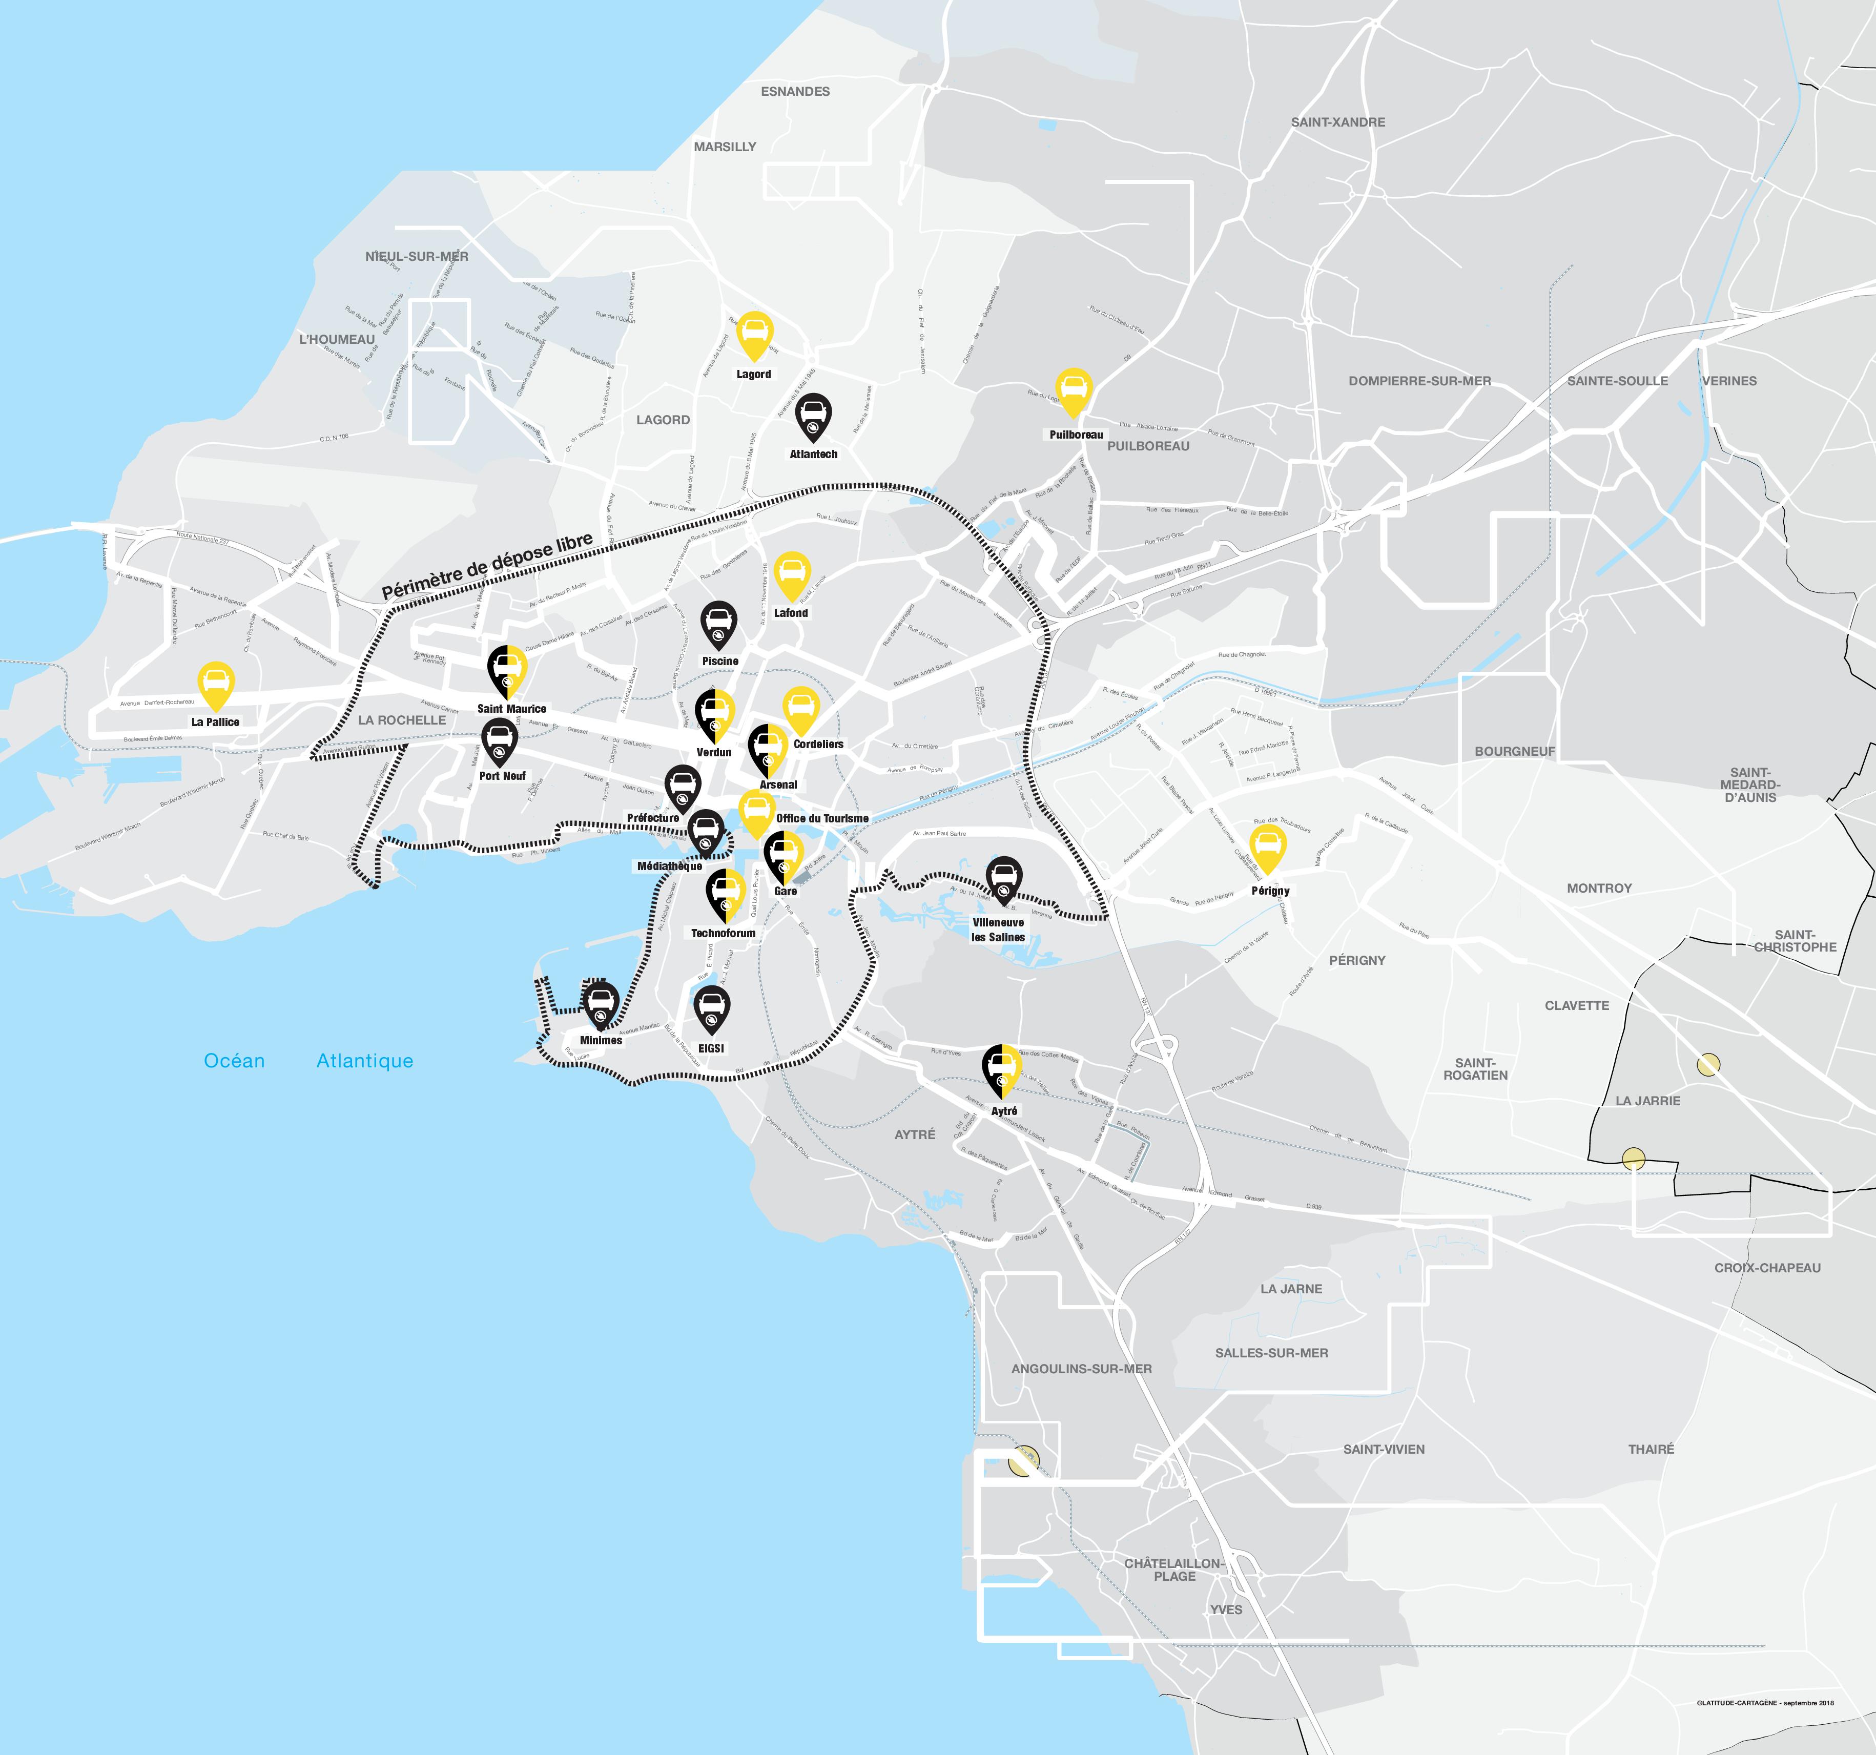Image resolution: width=1876 pixels, height=1755 pixels.
Task: Click the 'Périmètre de dépose libre' label
Action: pyautogui.click(x=488, y=566)
